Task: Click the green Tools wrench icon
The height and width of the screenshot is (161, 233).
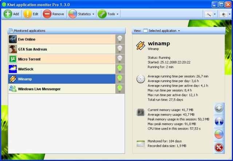Action: [102, 14]
